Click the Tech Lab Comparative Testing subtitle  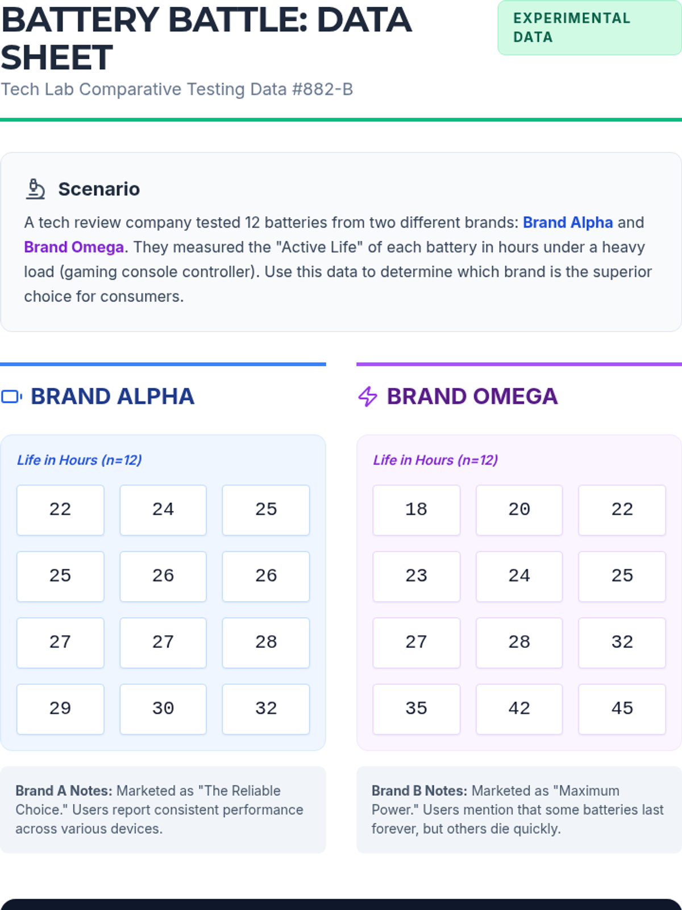click(x=177, y=89)
